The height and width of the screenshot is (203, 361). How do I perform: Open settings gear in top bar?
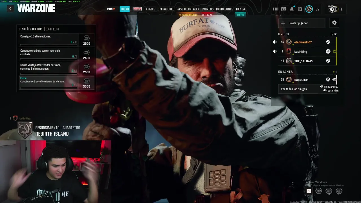click(300, 9)
